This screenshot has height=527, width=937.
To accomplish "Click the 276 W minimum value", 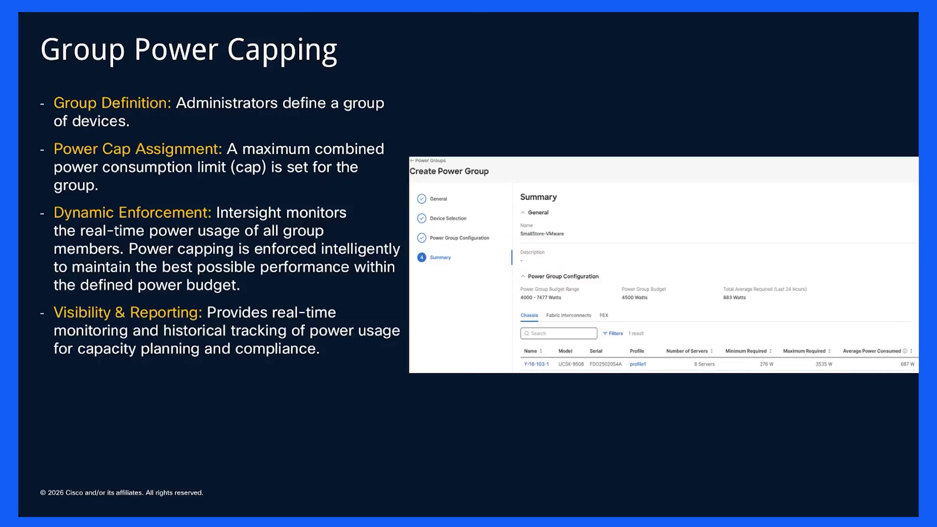I will [x=767, y=364].
